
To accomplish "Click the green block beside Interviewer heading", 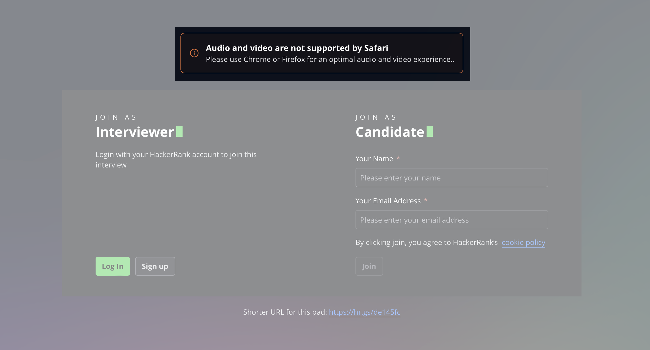I will coord(179,132).
